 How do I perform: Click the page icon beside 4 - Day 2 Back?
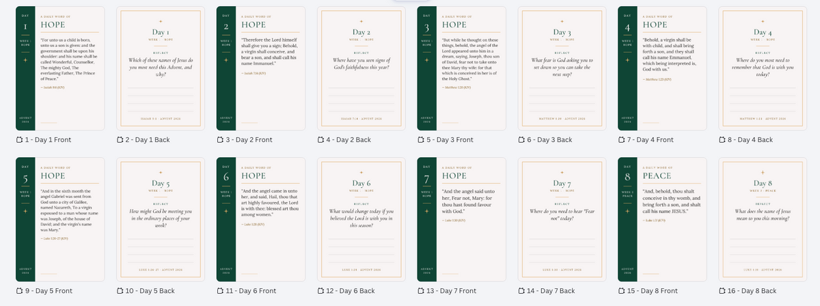pyautogui.click(x=320, y=139)
